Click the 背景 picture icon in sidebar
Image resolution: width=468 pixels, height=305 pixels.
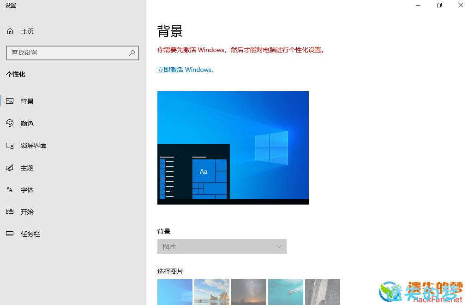(x=10, y=101)
